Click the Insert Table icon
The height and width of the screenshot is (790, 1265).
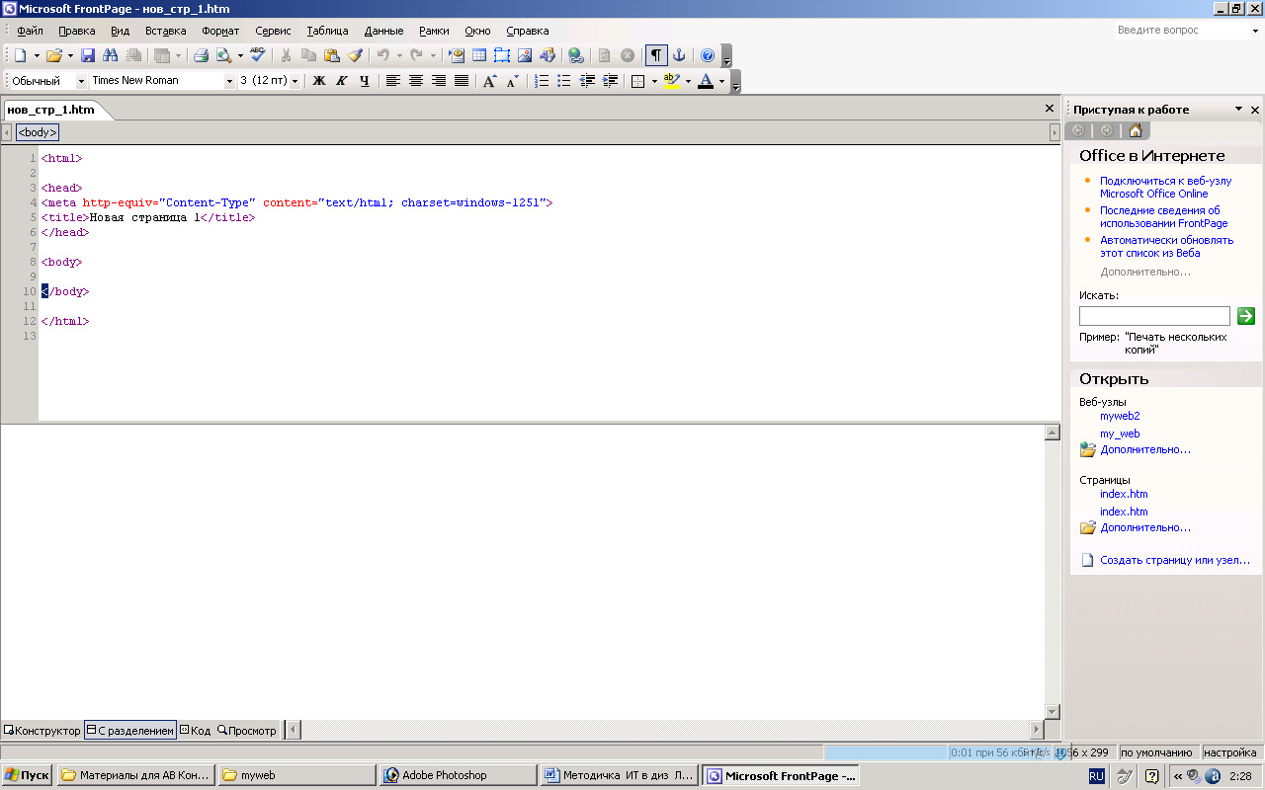[x=479, y=56]
